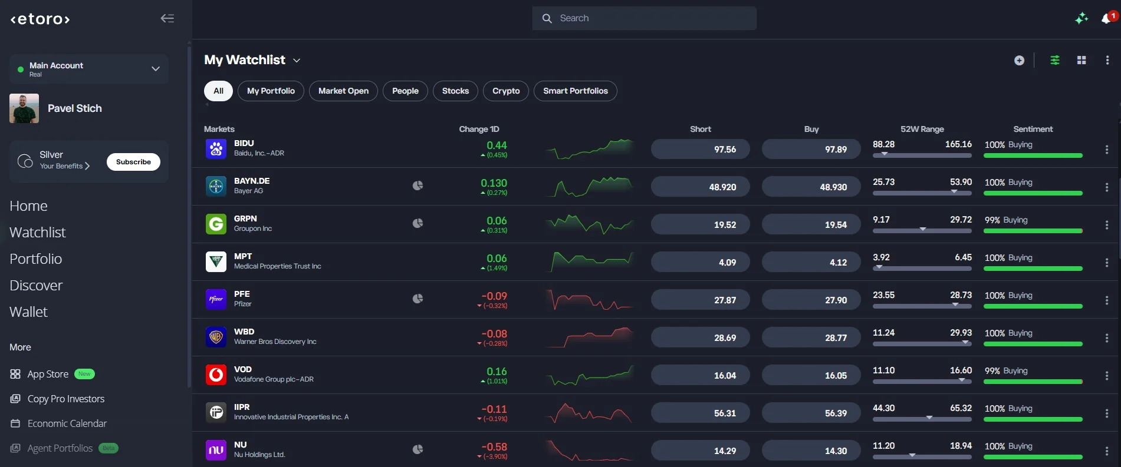Click the Search input field
The image size is (1121, 467).
[645, 18]
